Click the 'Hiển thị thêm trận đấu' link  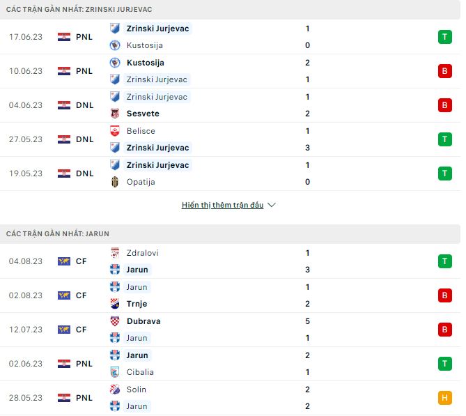point(222,206)
